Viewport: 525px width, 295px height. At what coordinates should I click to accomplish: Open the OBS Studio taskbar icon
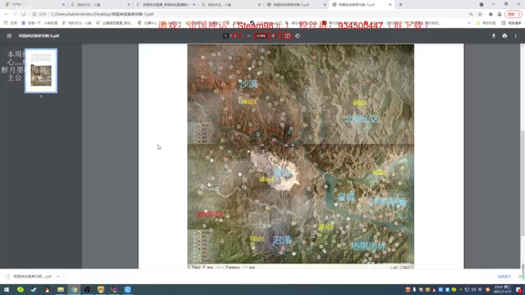click(87, 290)
